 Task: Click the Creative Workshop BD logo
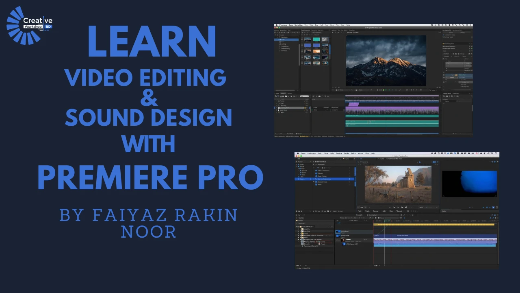pos(29,25)
